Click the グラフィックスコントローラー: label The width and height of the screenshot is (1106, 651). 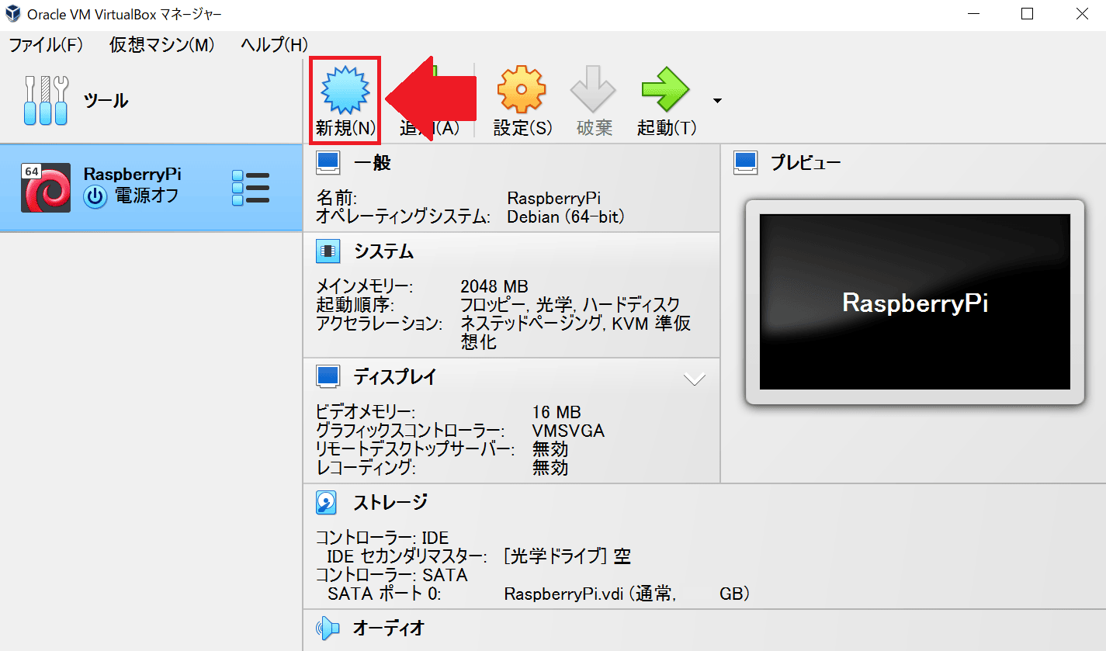pyautogui.click(x=411, y=431)
